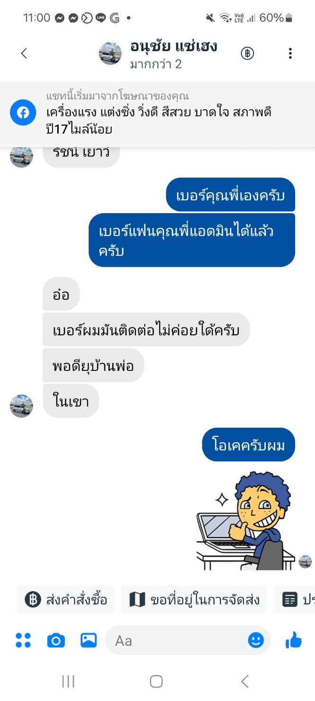315x701 pixels.
Task: Tap the back arrow in the chat header
Action: pos(24,54)
